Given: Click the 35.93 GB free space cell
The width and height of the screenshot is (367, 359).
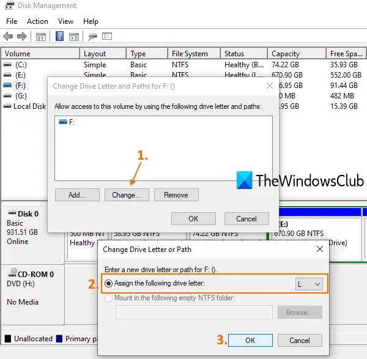Looking at the screenshot, I should pos(344,65).
